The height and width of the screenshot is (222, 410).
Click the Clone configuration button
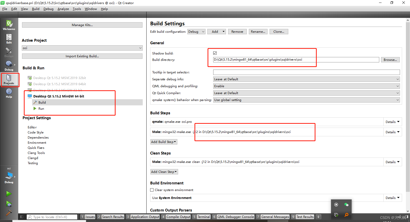pos(279,32)
